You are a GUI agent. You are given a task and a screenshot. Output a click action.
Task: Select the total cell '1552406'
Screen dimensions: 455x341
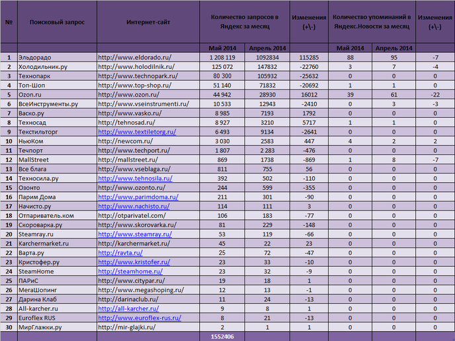coord(222,336)
